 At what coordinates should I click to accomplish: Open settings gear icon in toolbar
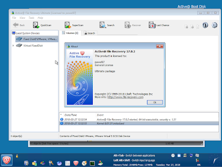[x=214, y=25]
